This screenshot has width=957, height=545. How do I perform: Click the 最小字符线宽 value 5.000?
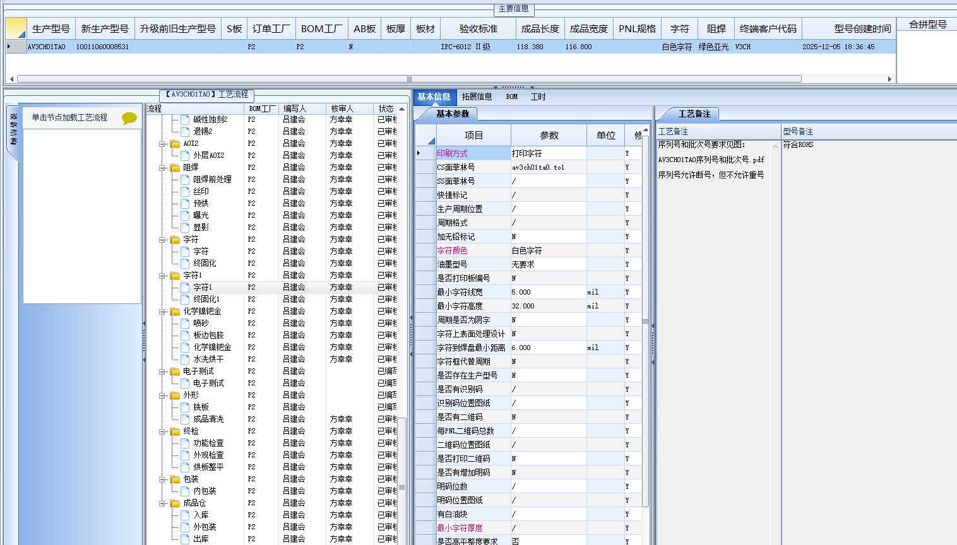[x=549, y=292]
